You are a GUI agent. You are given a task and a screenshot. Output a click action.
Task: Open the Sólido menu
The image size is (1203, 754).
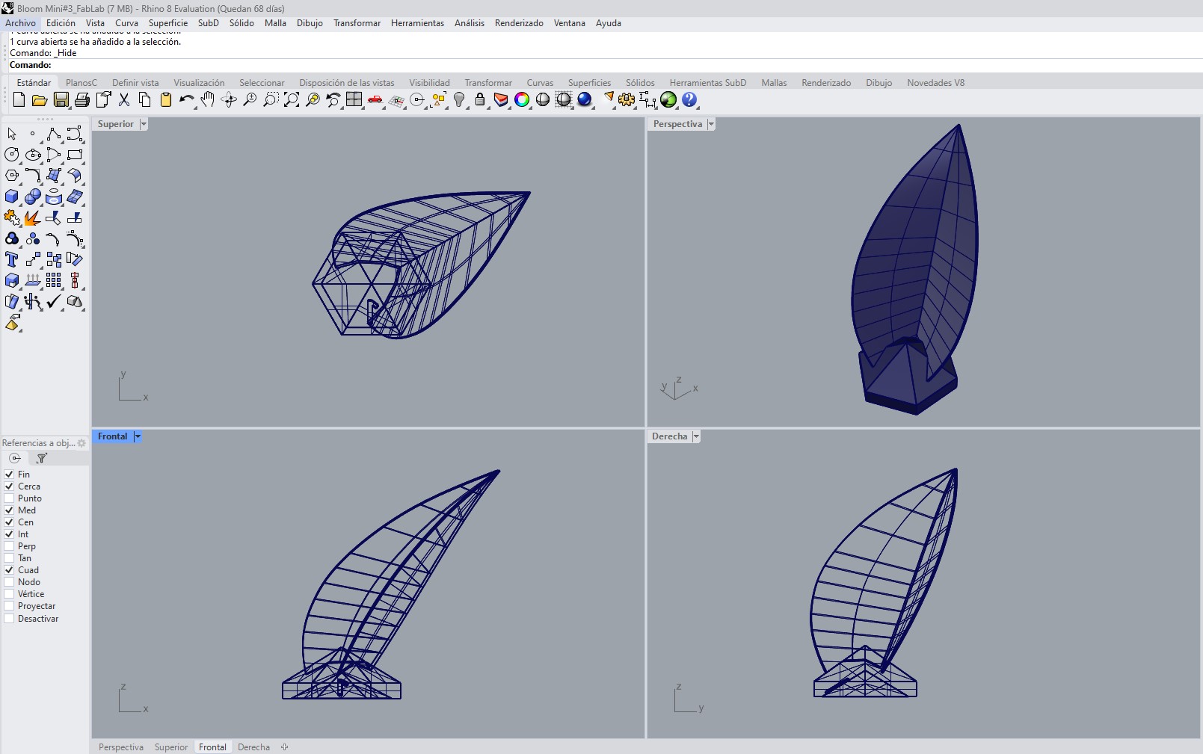[x=241, y=23]
